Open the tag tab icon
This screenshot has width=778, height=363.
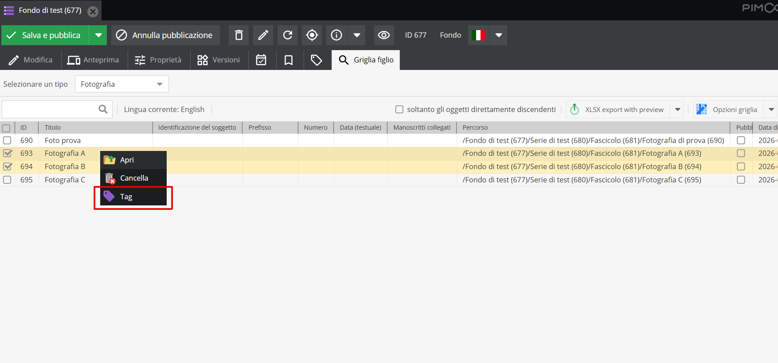[316, 60]
